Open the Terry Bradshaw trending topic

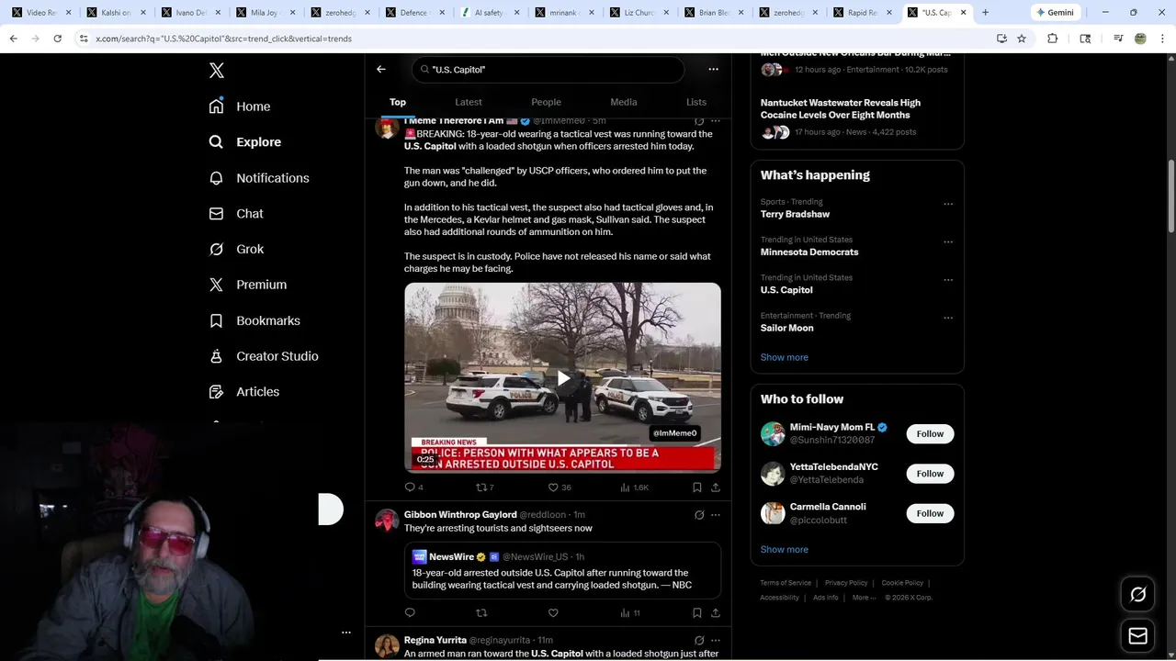tap(795, 214)
